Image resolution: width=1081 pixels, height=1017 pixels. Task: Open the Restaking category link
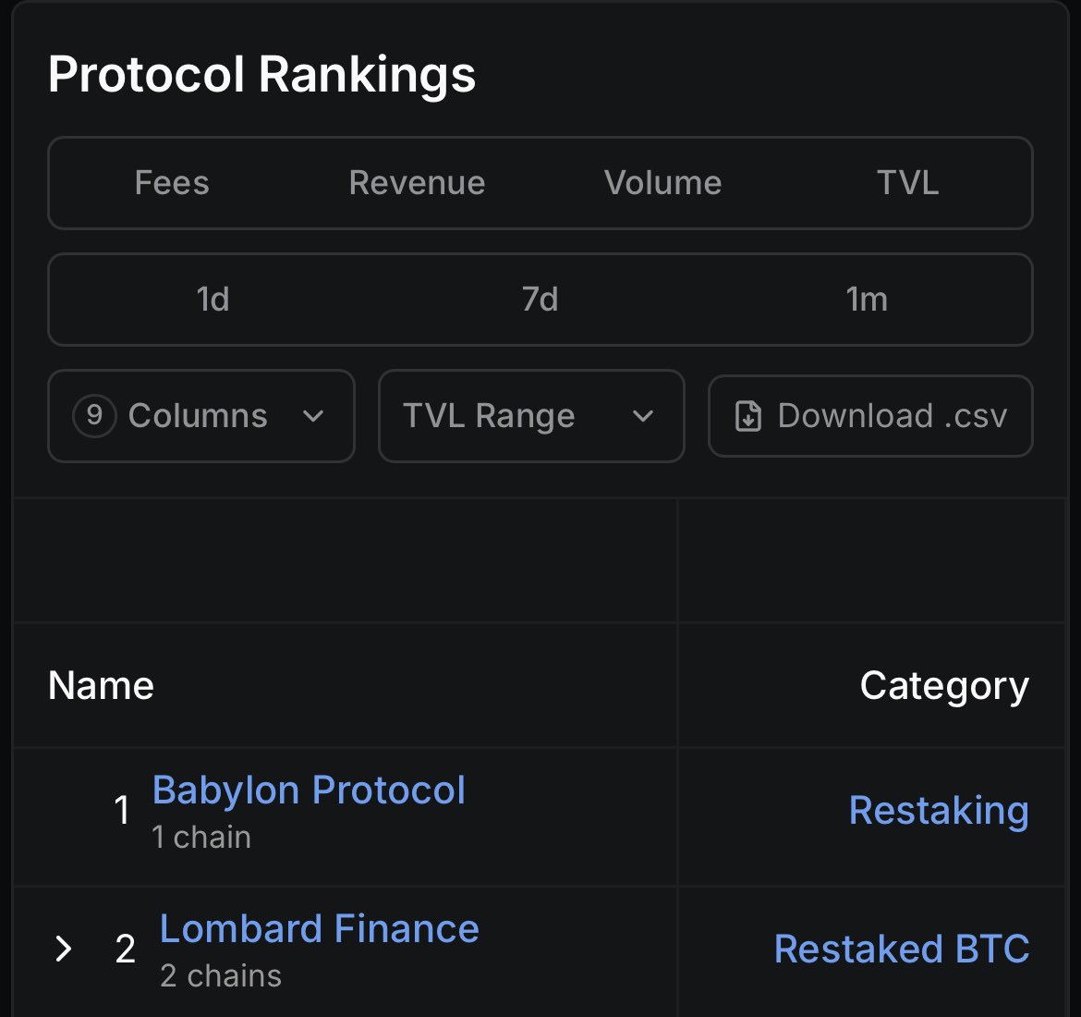939,810
